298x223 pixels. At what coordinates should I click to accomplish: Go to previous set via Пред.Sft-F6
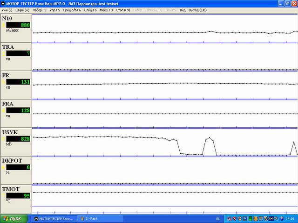pos(72,10)
